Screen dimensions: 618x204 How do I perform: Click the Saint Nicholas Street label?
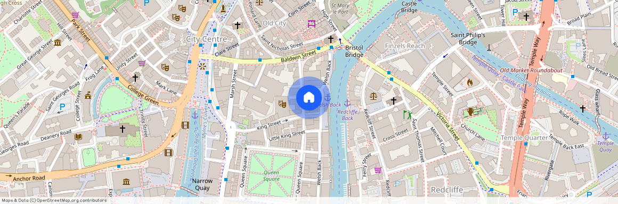(x=282, y=42)
